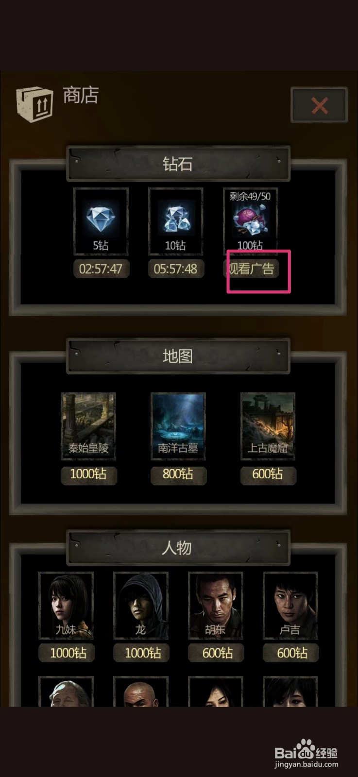The width and height of the screenshot is (358, 777).
Task: Buy 上古魔窟 map for 600钻
Action: pos(268,474)
